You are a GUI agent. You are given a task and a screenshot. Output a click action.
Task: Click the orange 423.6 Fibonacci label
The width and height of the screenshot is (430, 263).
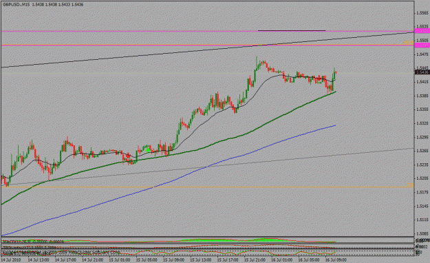tap(409, 42)
